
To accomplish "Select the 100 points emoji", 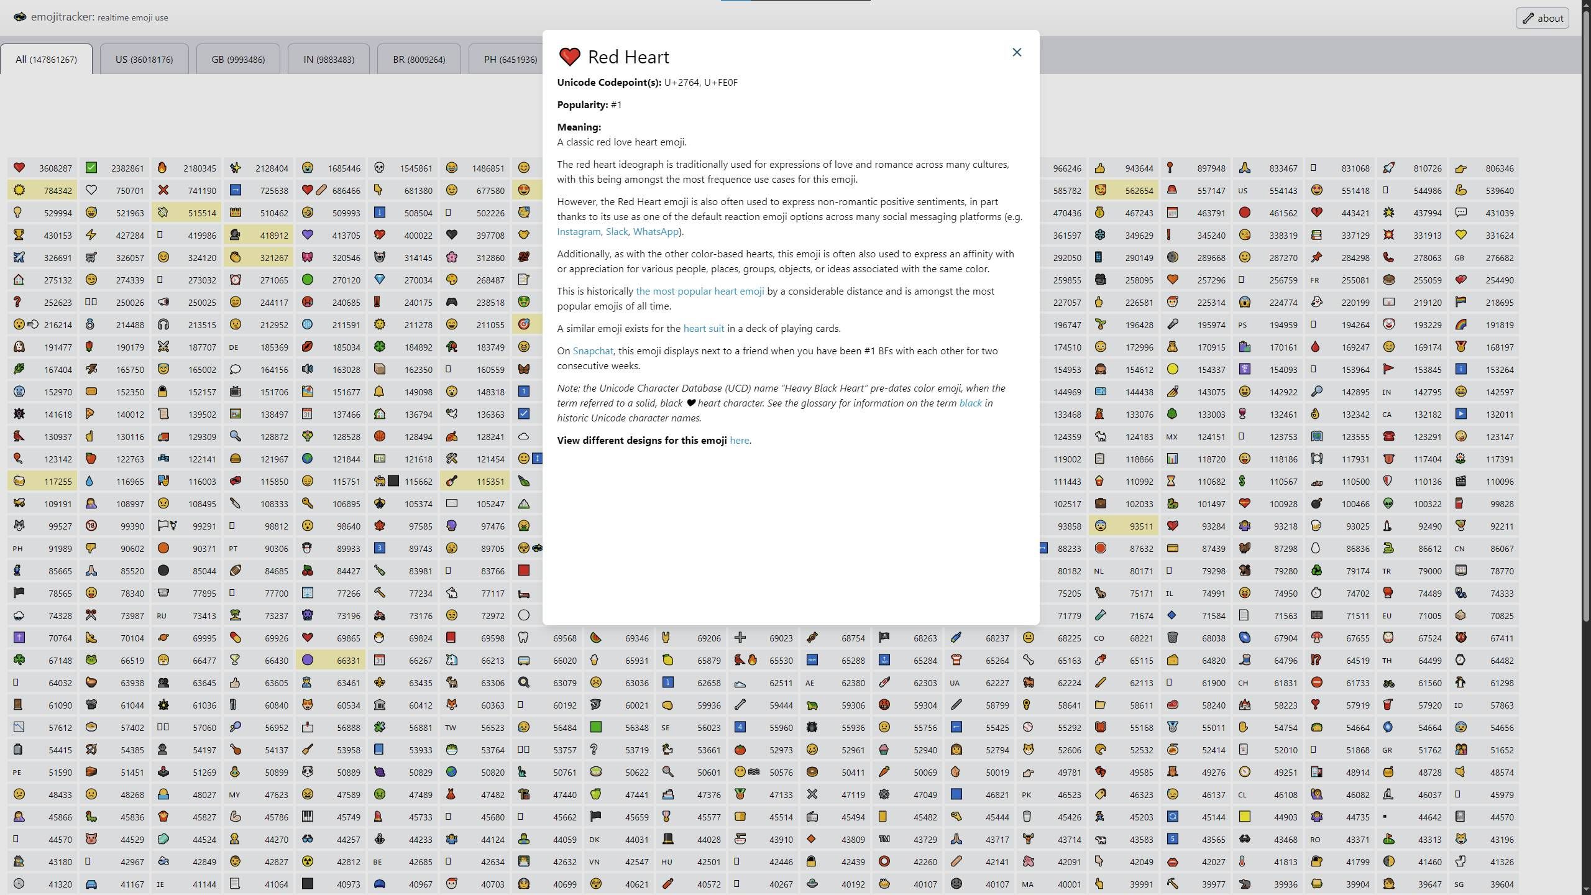I will coord(524,257).
